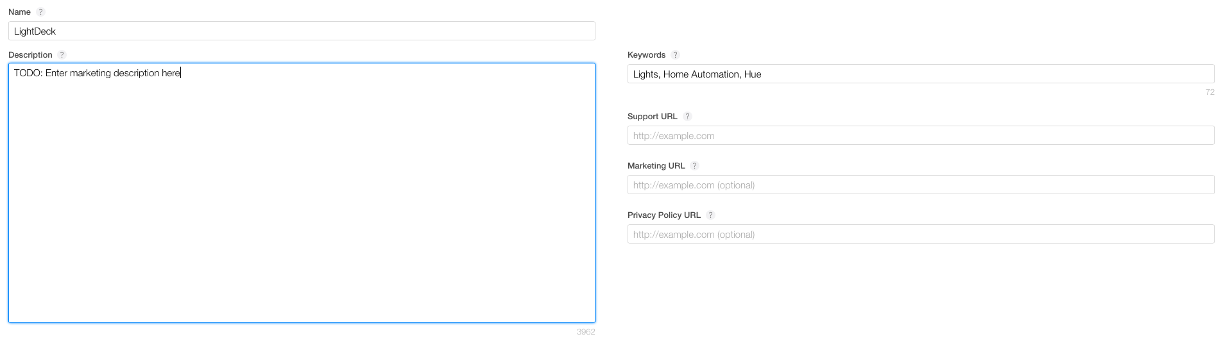Click the Keywords label text
The image size is (1223, 348).
click(646, 55)
